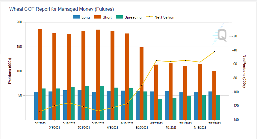Viewport: 257px width, 139px height.
Task: Toggle the Net Position legend entry
Action: (160, 17)
